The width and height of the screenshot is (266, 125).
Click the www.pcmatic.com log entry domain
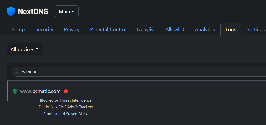click(40, 91)
